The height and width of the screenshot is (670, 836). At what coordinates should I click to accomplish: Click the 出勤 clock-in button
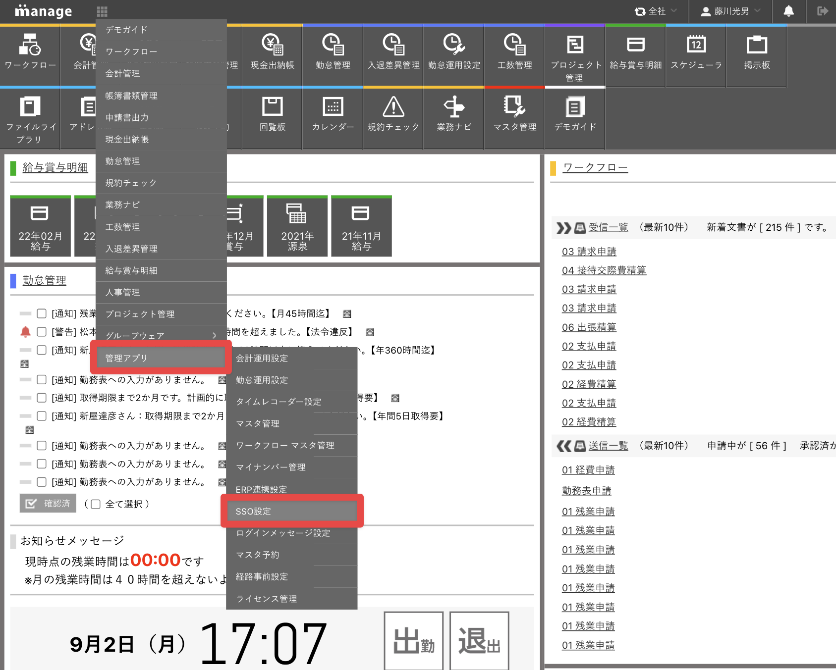point(414,641)
